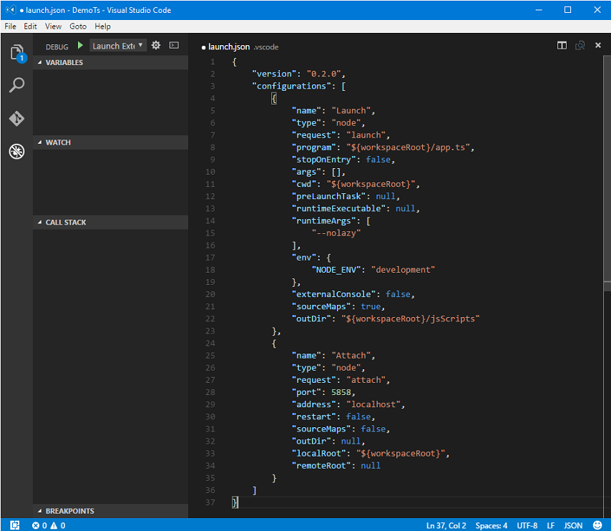Open the Help menu
This screenshot has height=531, width=611.
click(x=102, y=26)
